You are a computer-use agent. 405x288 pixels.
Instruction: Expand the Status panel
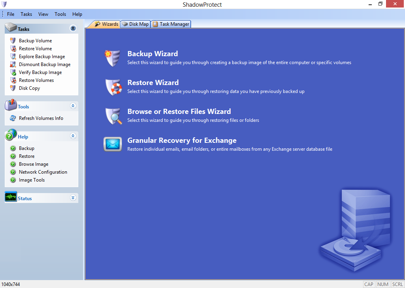(73, 197)
